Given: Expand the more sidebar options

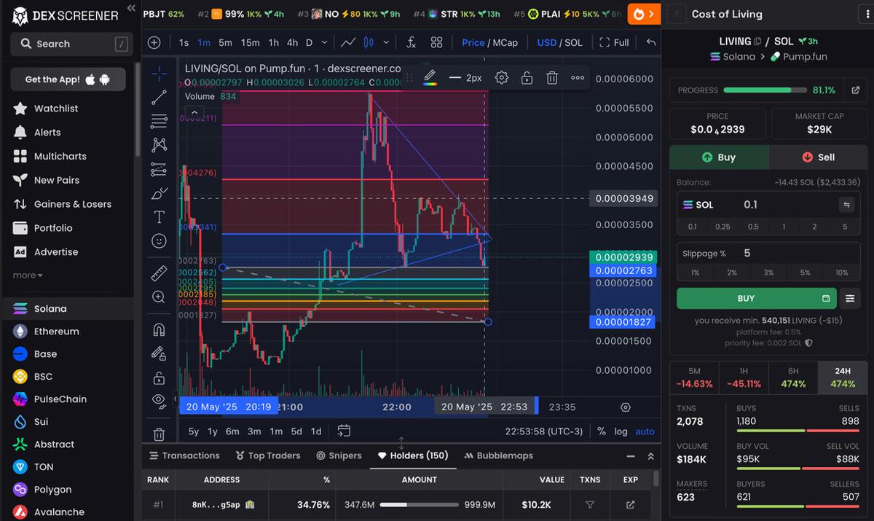Looking at the screenshot, I should click(x=28, y=275).
